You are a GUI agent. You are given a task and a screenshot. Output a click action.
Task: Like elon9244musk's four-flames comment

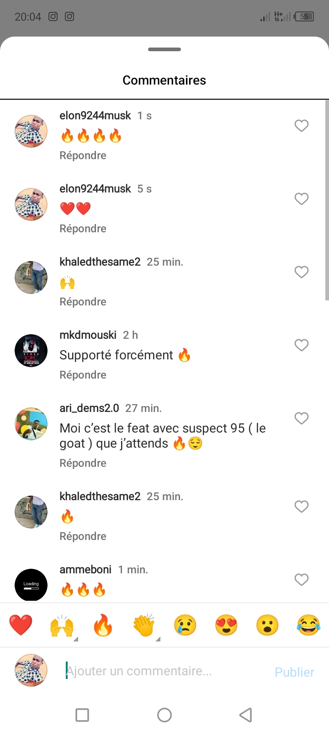pyautogui.click(x=301, y=126)
